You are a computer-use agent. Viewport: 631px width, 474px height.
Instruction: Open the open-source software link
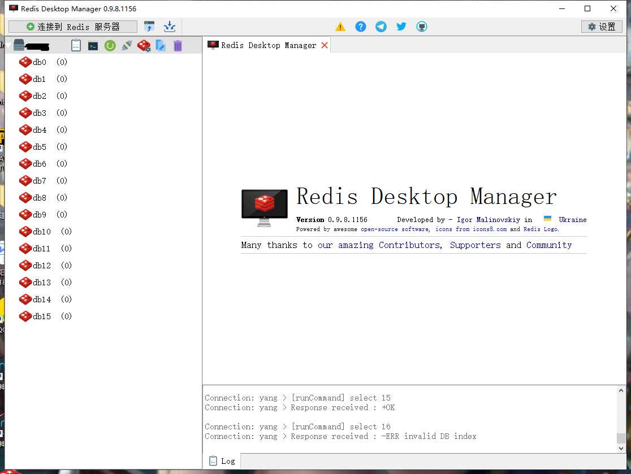click(395, 229)
